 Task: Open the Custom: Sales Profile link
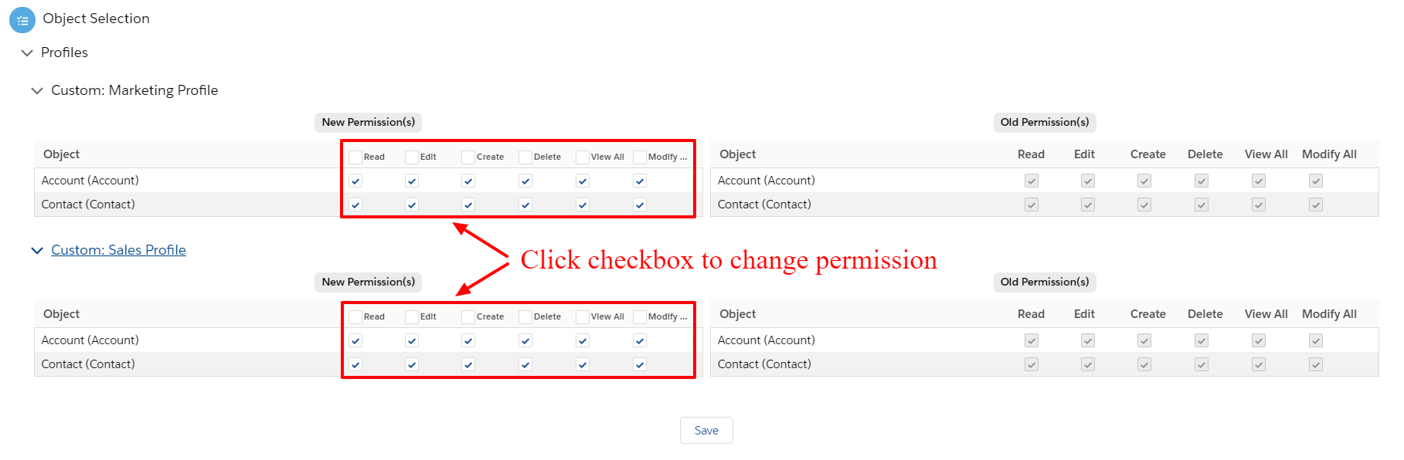(x=118, y=250)
